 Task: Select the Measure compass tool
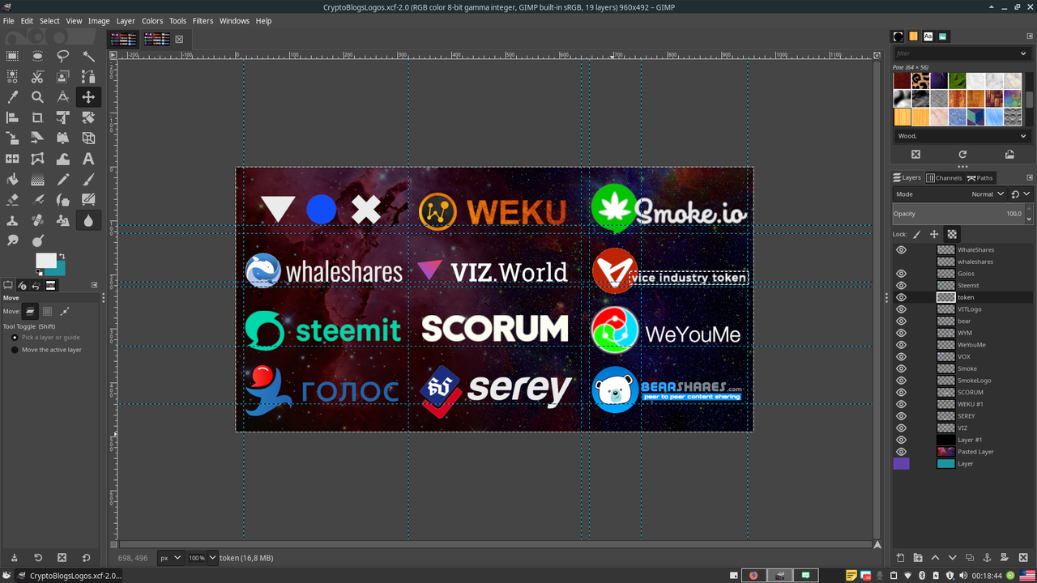click(62, 96)
